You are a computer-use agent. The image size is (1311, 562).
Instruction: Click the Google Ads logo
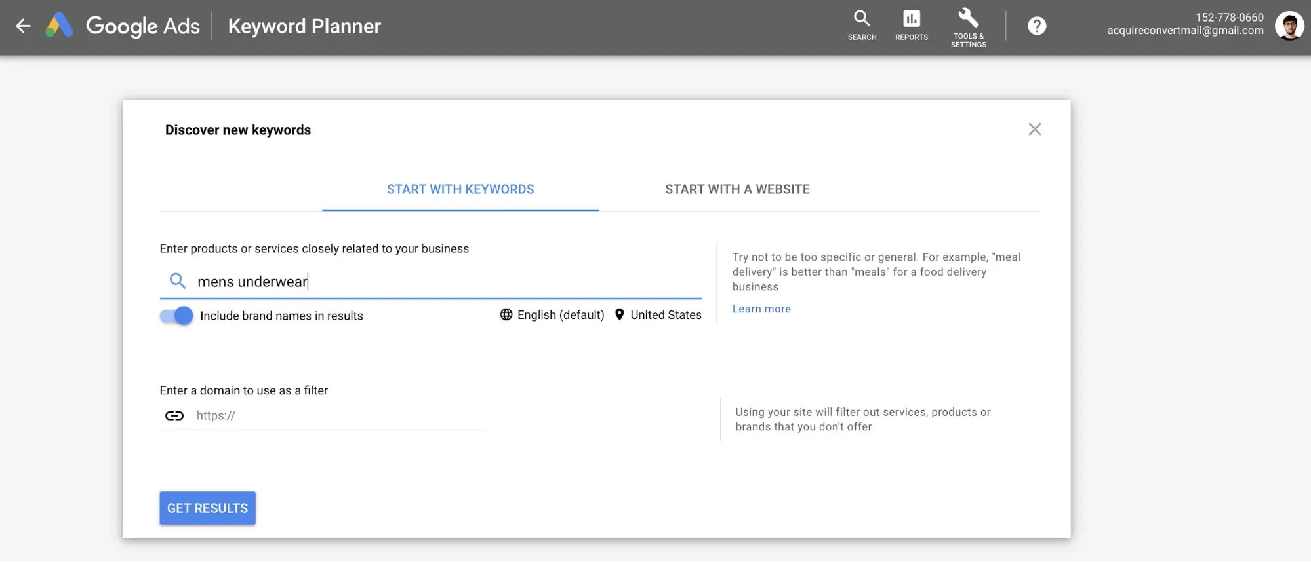click(59, 26)
